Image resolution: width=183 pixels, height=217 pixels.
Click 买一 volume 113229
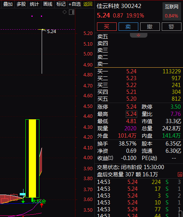(x=172, y=71)
